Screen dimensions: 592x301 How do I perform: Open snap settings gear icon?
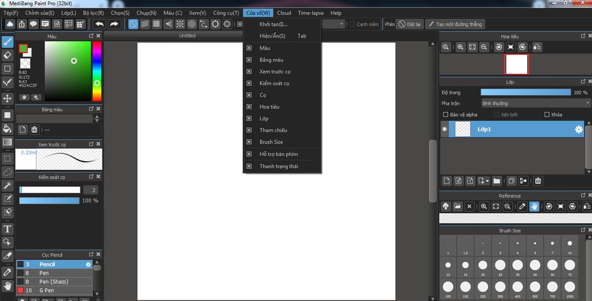coord(227,24)
